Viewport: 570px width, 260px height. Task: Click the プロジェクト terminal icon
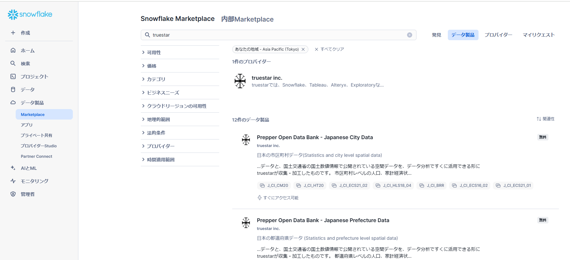(13, 76)
